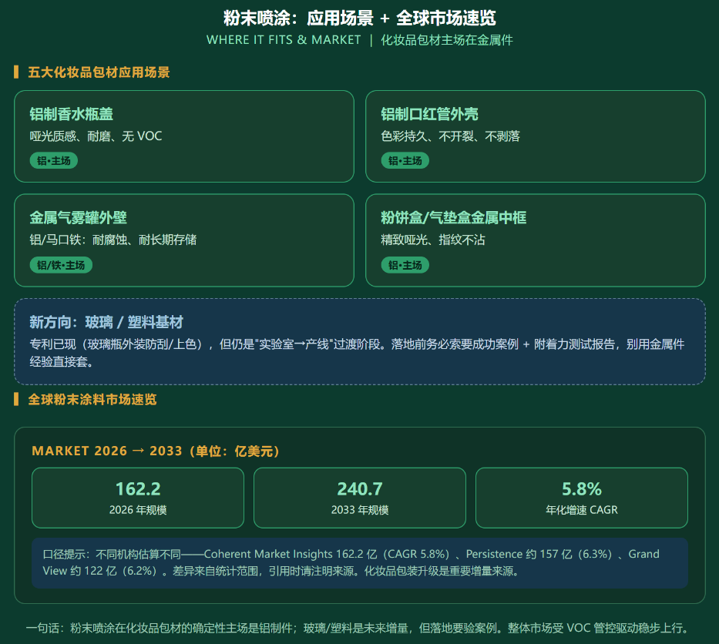Image resolution: width=719 pixels, height=644 pixels.
Task: Select the subtitle text WHERE IT FITS & MARKET
Action: pyautogui.click(x=284, y=40)
